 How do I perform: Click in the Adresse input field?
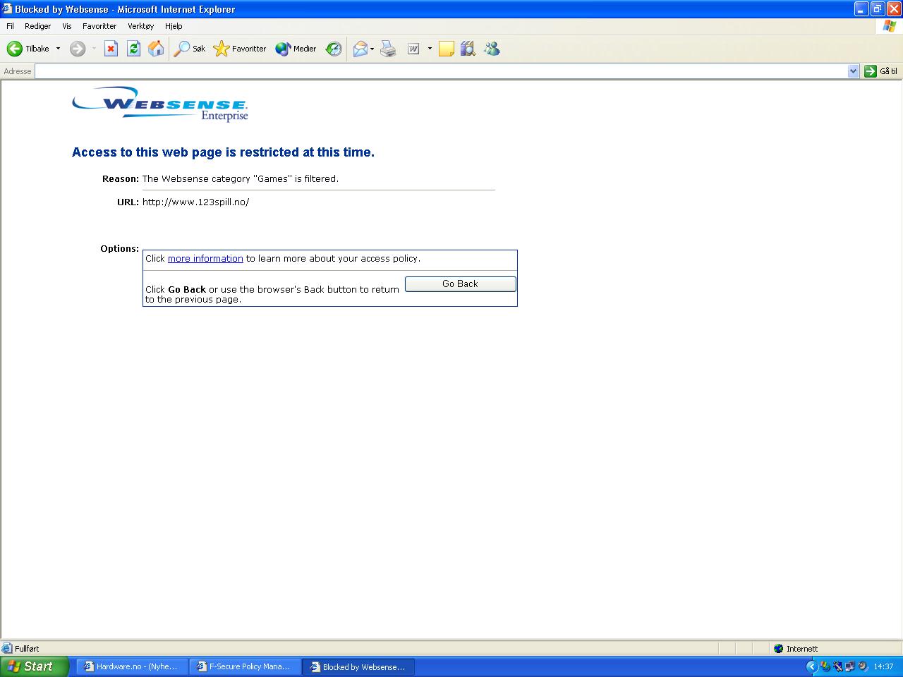click(x=442, y=71)
